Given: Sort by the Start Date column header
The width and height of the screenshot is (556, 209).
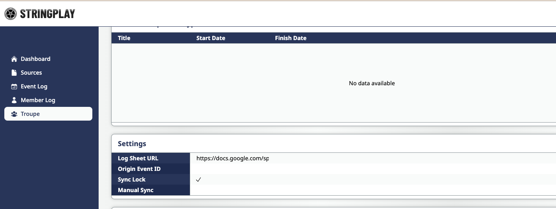Looking at the screenshot, I should coord(211,38).
